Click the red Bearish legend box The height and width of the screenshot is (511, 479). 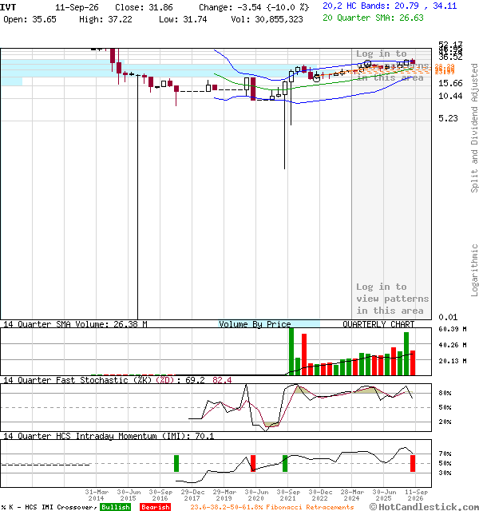tap(156, 507)
